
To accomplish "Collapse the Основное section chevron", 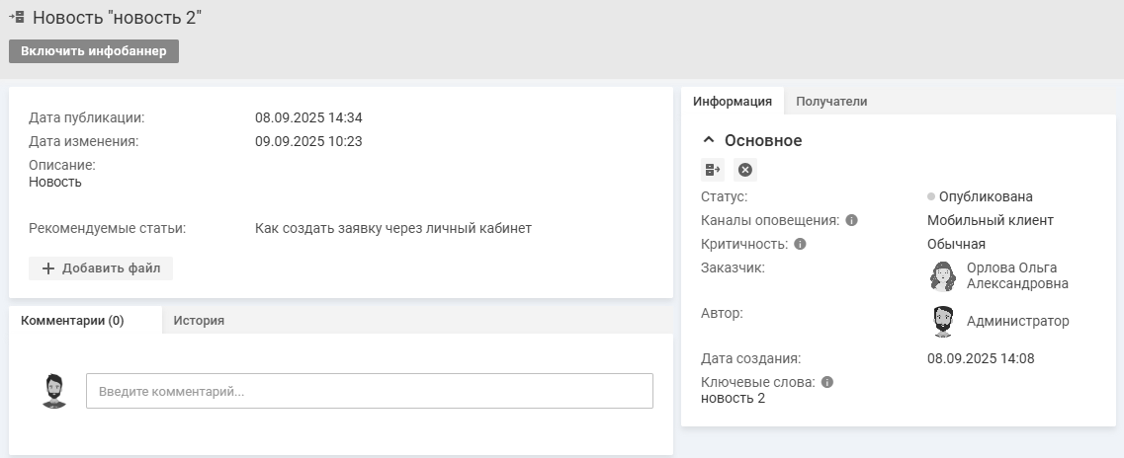I will pos(708,140).
